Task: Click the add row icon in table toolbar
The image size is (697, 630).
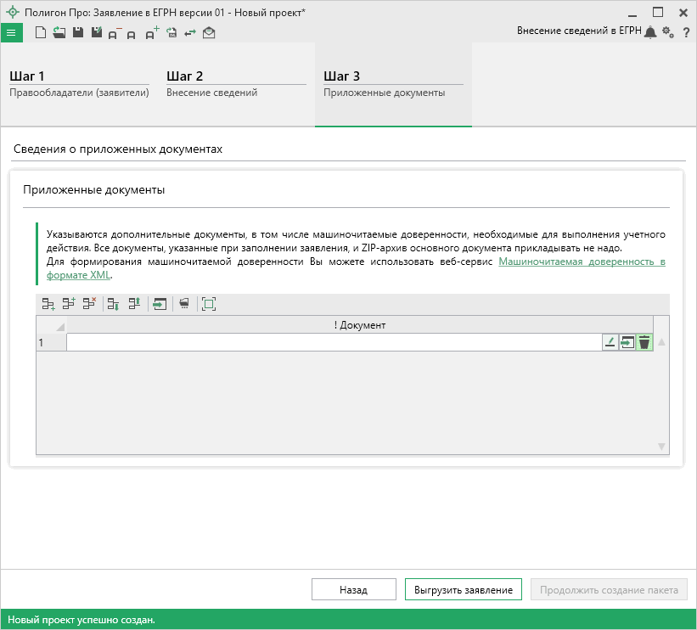Action: coord(48,304)
